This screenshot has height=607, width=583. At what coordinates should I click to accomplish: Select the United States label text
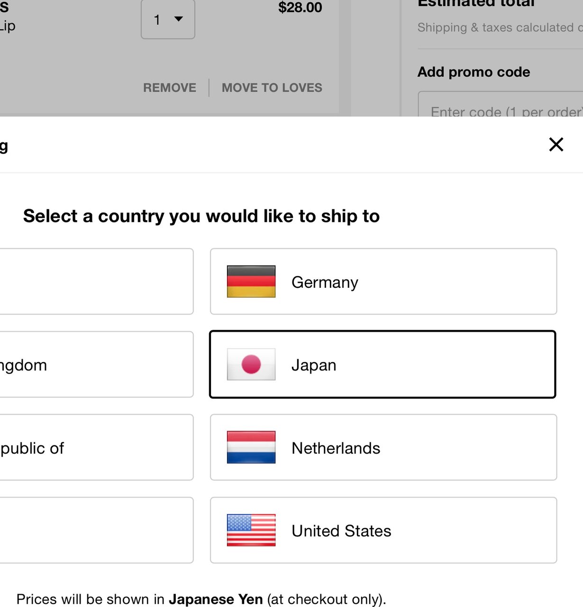341,531
